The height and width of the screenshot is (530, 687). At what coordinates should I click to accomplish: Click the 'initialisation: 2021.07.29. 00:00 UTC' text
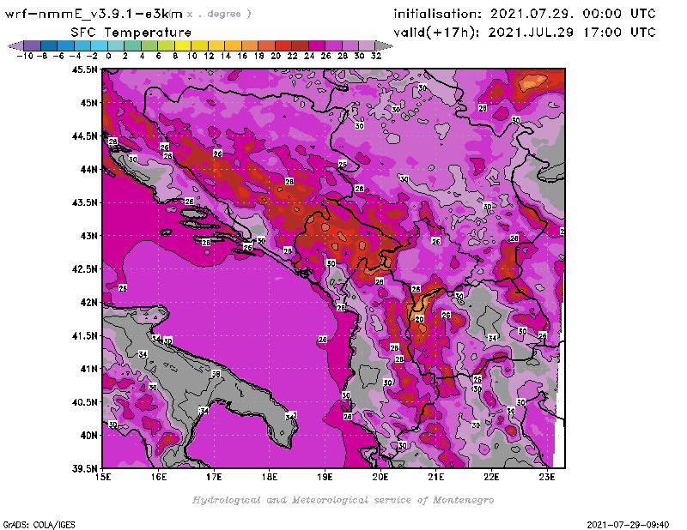525,14
